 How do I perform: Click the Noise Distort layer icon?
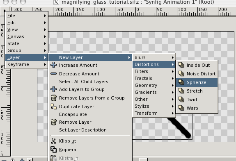click(x=181, y=74)
